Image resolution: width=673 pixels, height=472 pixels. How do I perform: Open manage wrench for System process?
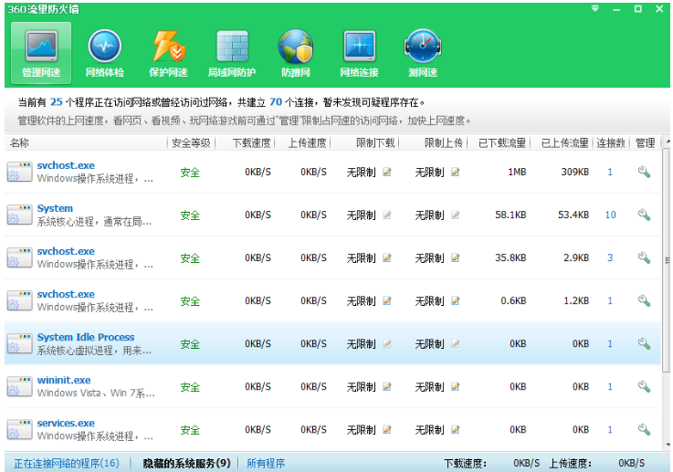[644, 215]
